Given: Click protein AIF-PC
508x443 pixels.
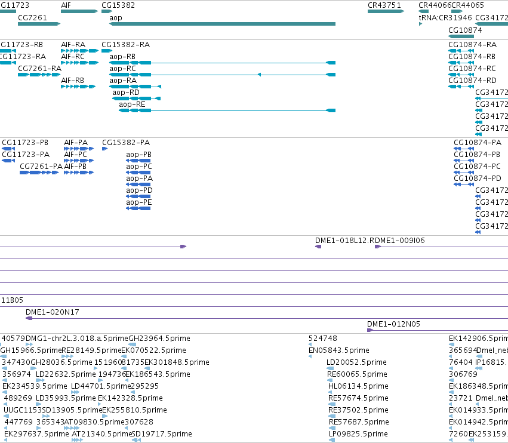Looking at the screenshot, I should (x=79, y=161).
